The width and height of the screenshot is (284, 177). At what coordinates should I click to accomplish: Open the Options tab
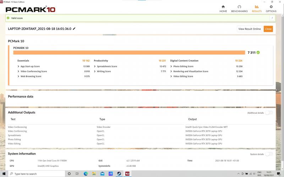(x=271, y=9)
